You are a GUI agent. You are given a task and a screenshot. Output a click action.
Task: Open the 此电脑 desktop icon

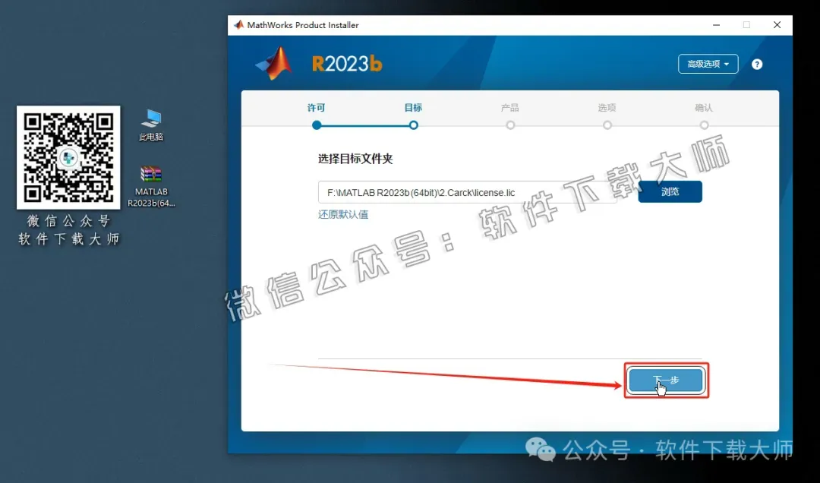click(150, 125)
